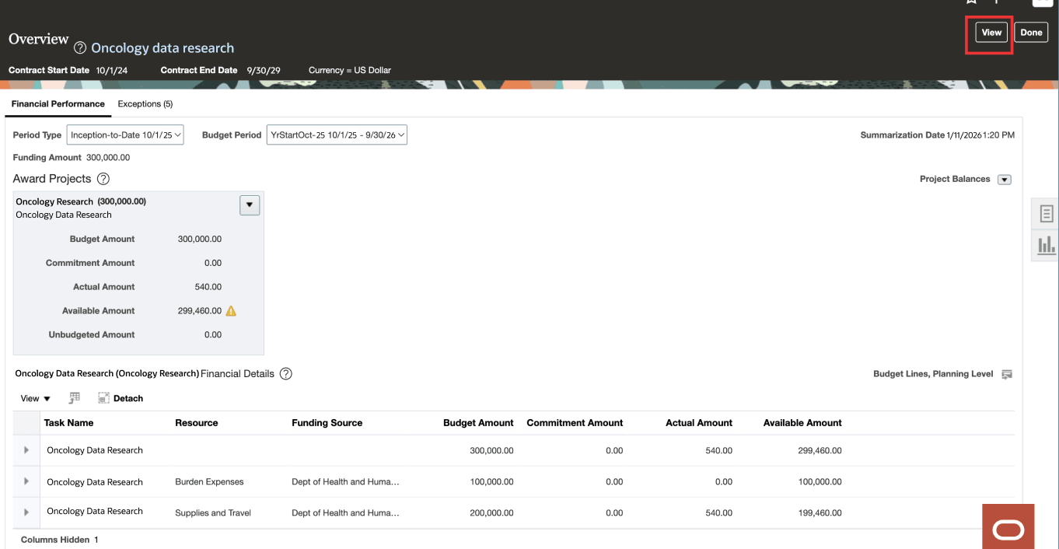Screen dimensions: 1059x549
Task: Open help for Award Projects
Action: point(103,178)
